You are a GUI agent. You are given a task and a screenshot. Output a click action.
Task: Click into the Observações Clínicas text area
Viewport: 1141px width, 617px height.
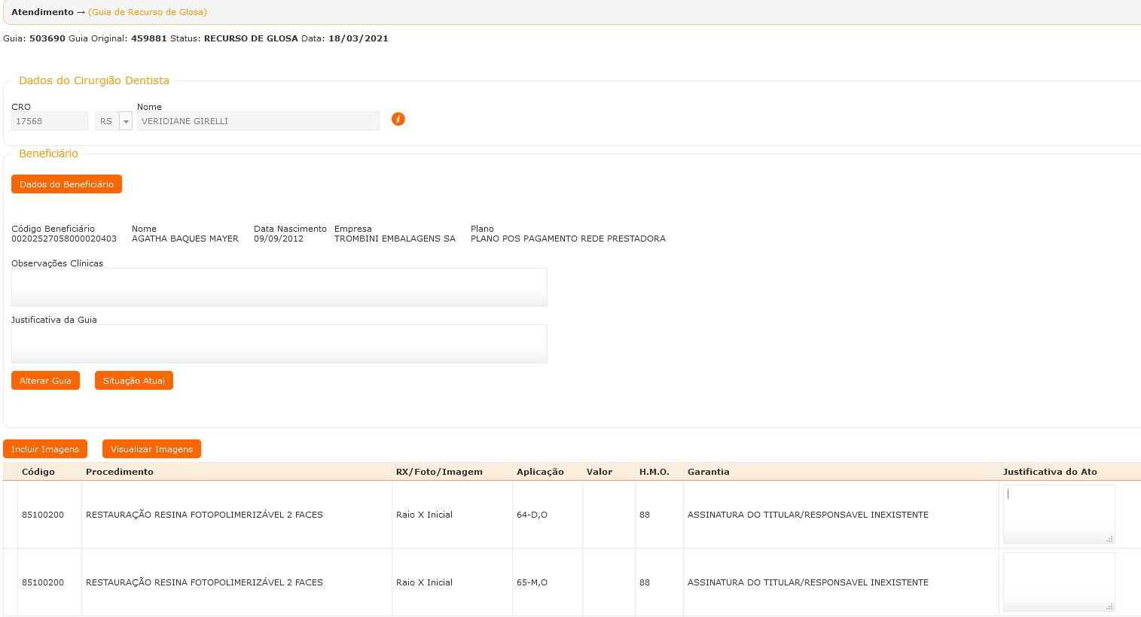pos(279,287)
